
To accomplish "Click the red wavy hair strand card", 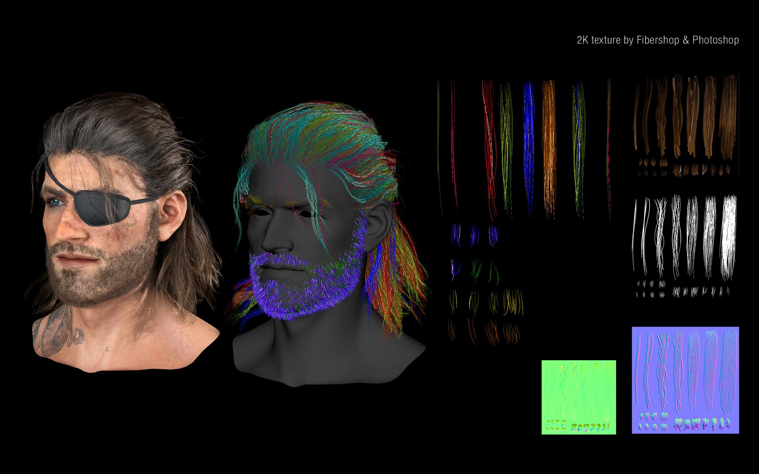I will [489, 150].
